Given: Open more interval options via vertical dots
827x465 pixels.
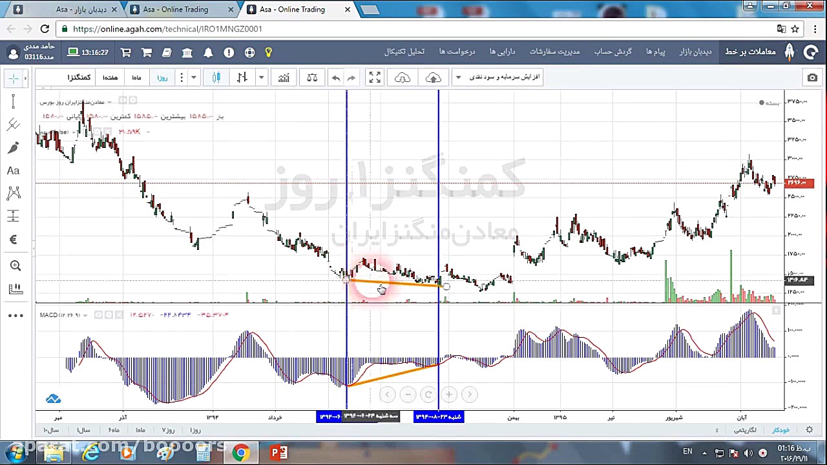Looking at the screenshot, I should point(182,77).
